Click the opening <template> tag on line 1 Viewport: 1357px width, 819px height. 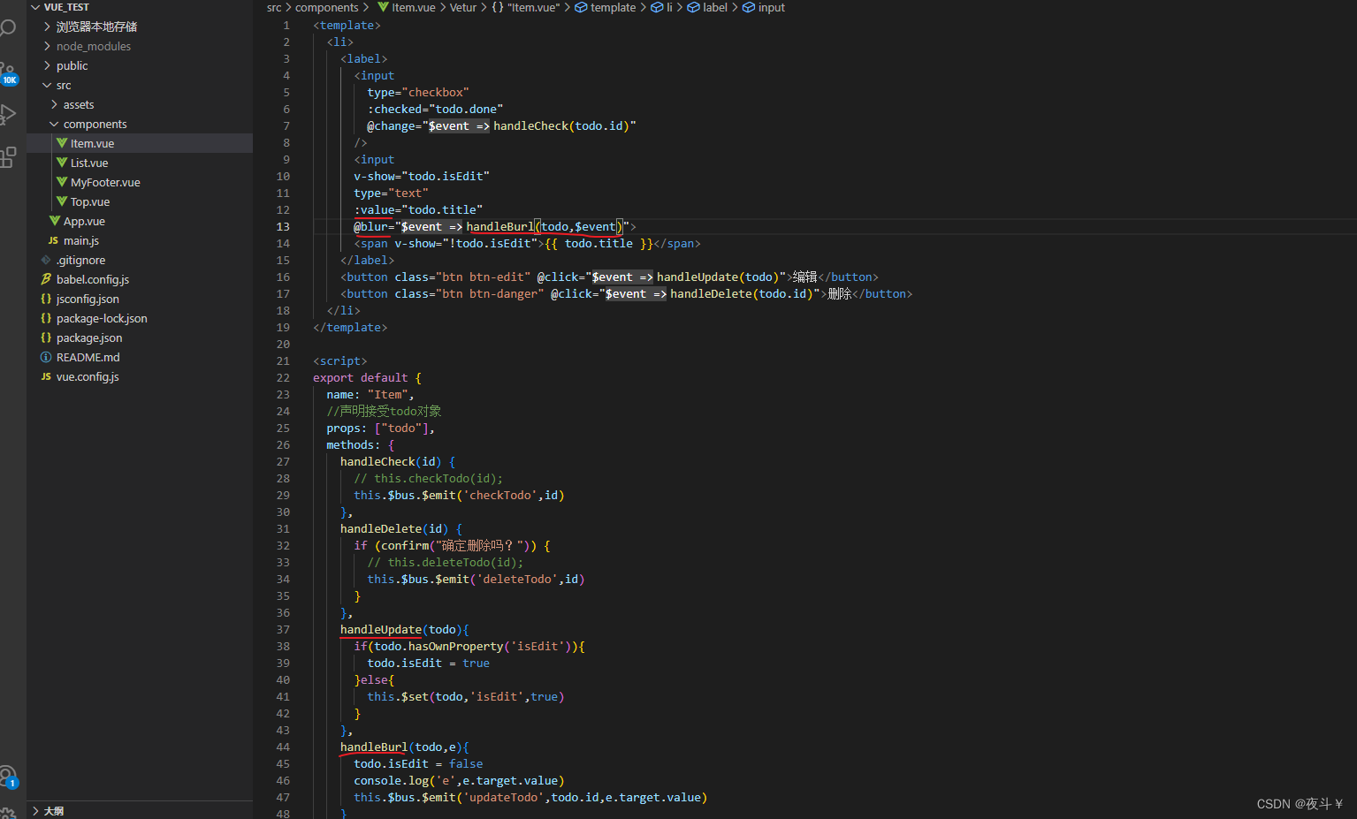click(347, 25)
